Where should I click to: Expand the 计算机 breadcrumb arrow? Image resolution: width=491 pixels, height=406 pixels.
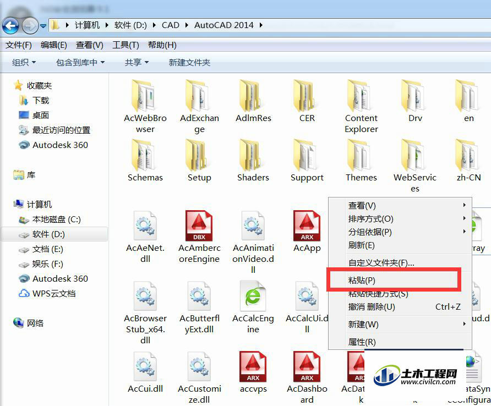tap(107, 25)
